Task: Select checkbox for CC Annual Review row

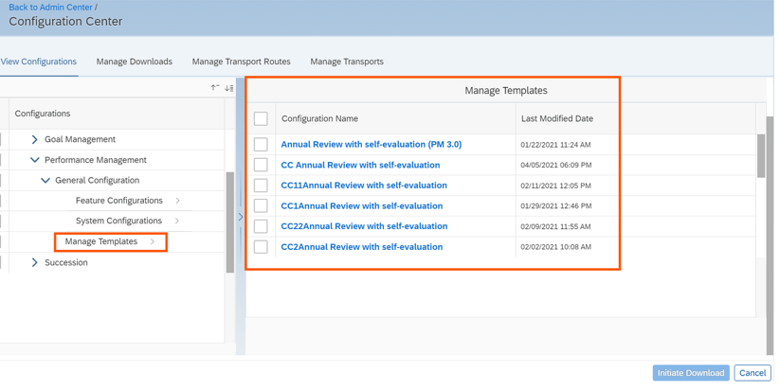Action: 261,165
